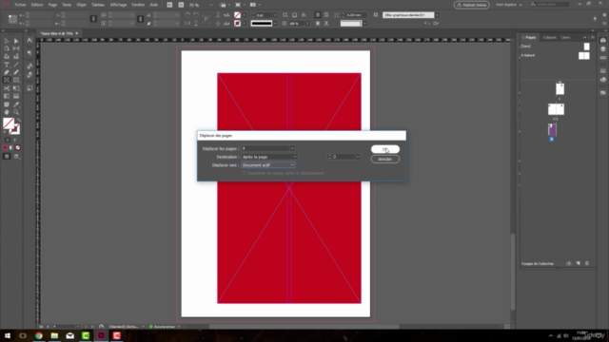Open the Fichier menu
The width and height of the screenshot is (609, 342).
pyautogui.click(x=20, y=5)
